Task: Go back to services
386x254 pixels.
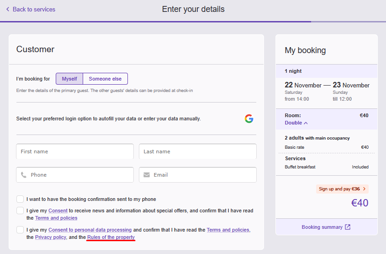Action: (34, 9)
